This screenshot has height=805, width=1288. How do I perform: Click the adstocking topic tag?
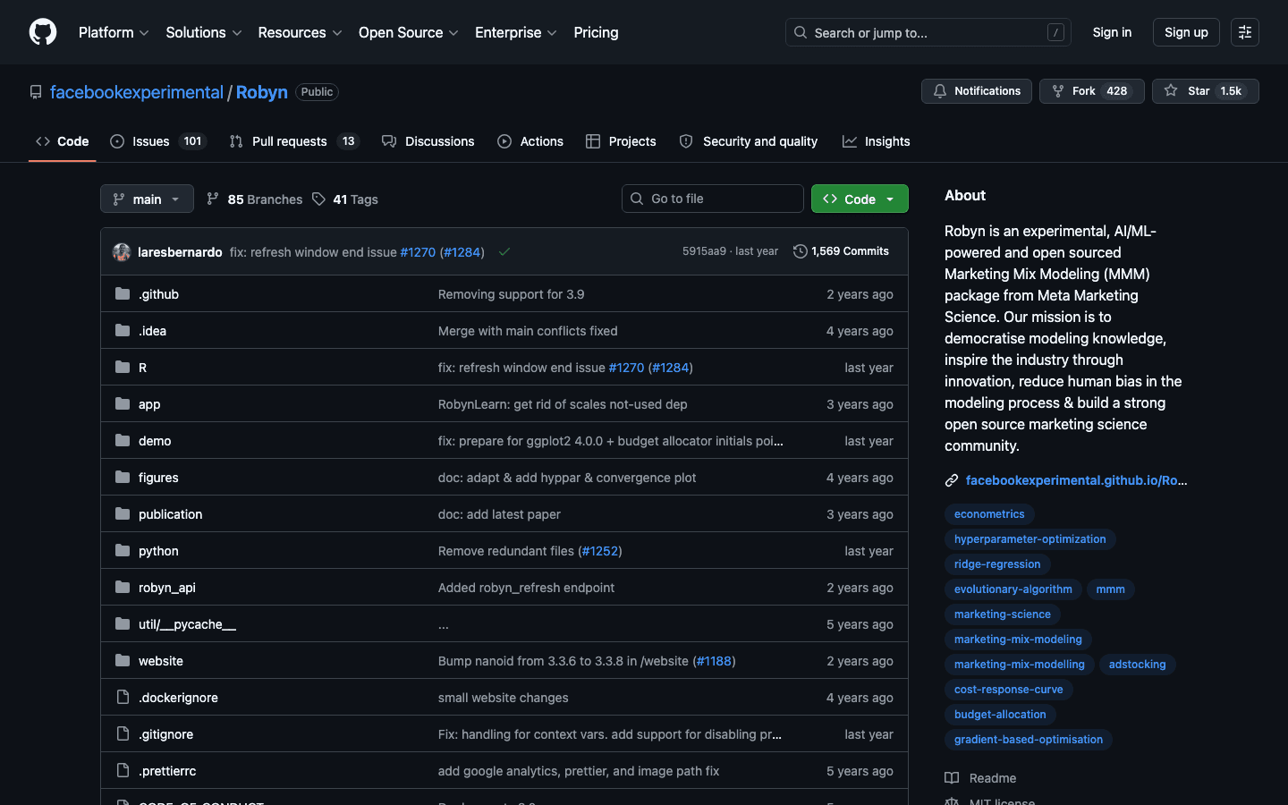click(1137, 665)
